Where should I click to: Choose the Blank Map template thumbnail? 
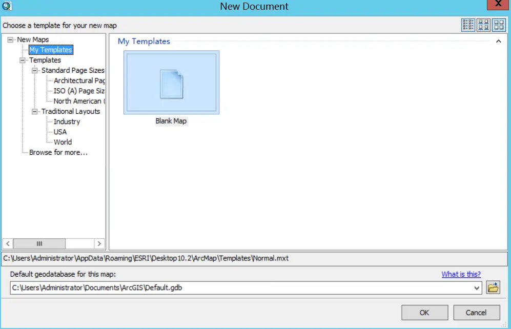pyautogui.click(x=171, y=83)
